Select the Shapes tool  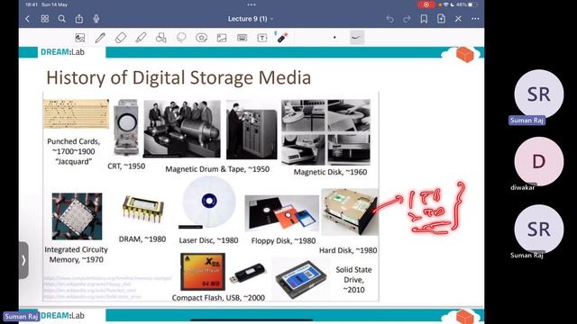tap(160, 38)
